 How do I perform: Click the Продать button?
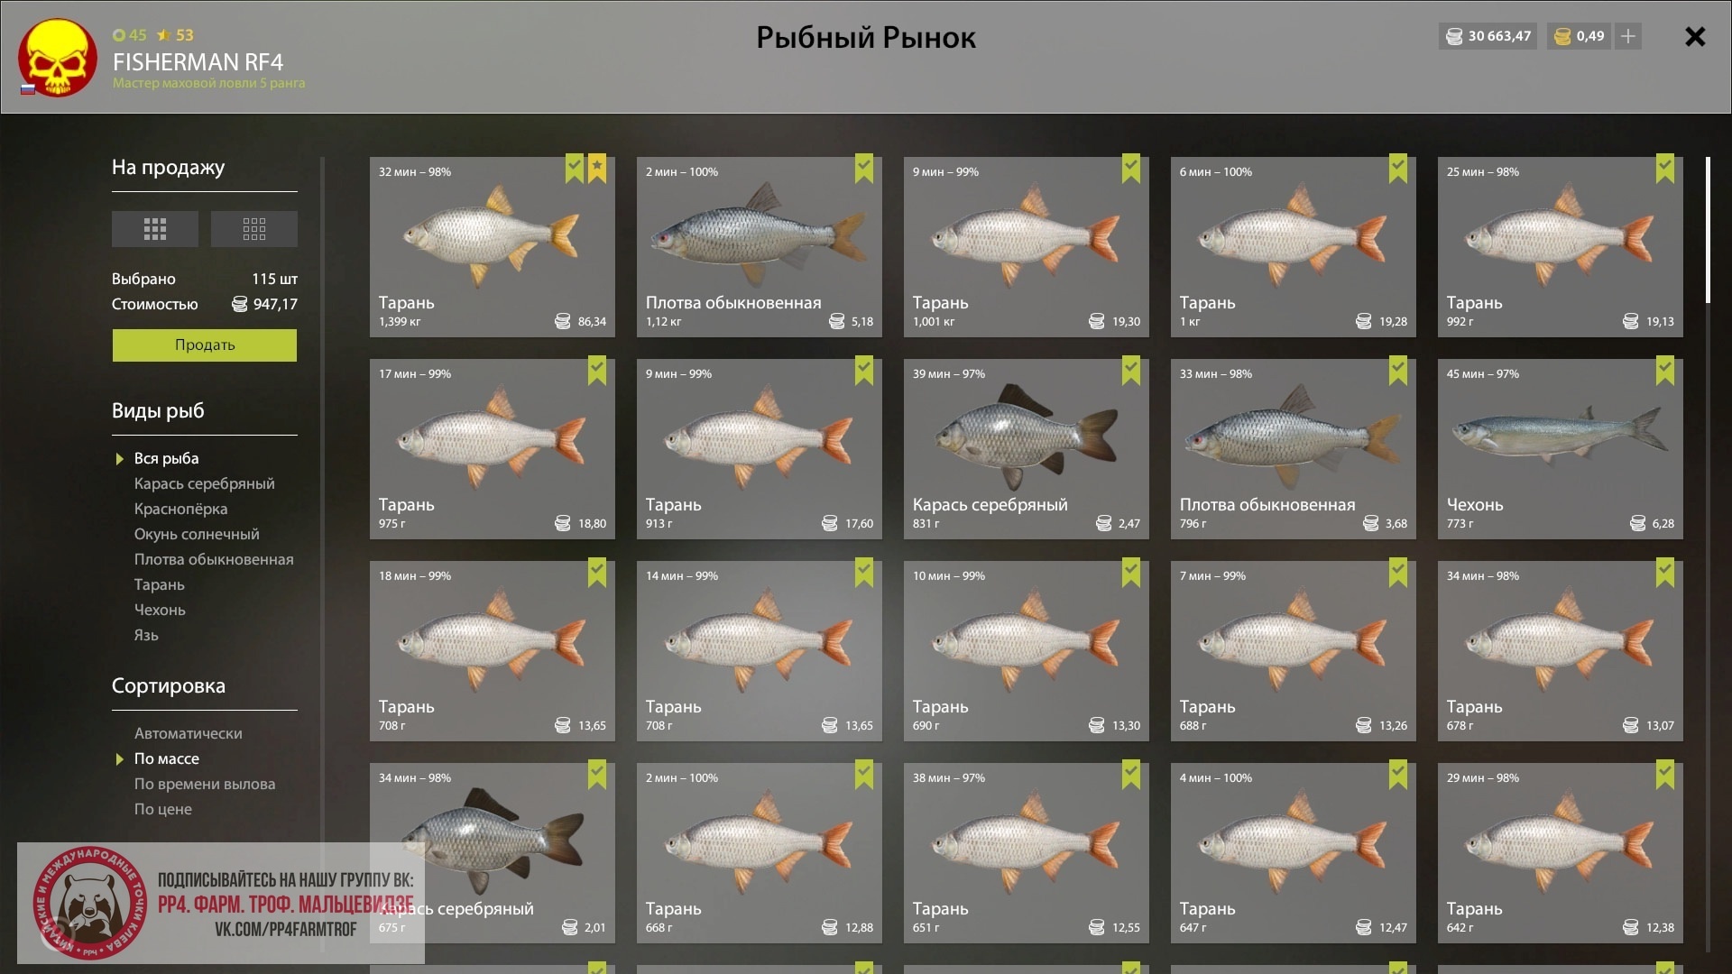click(205, 345)
